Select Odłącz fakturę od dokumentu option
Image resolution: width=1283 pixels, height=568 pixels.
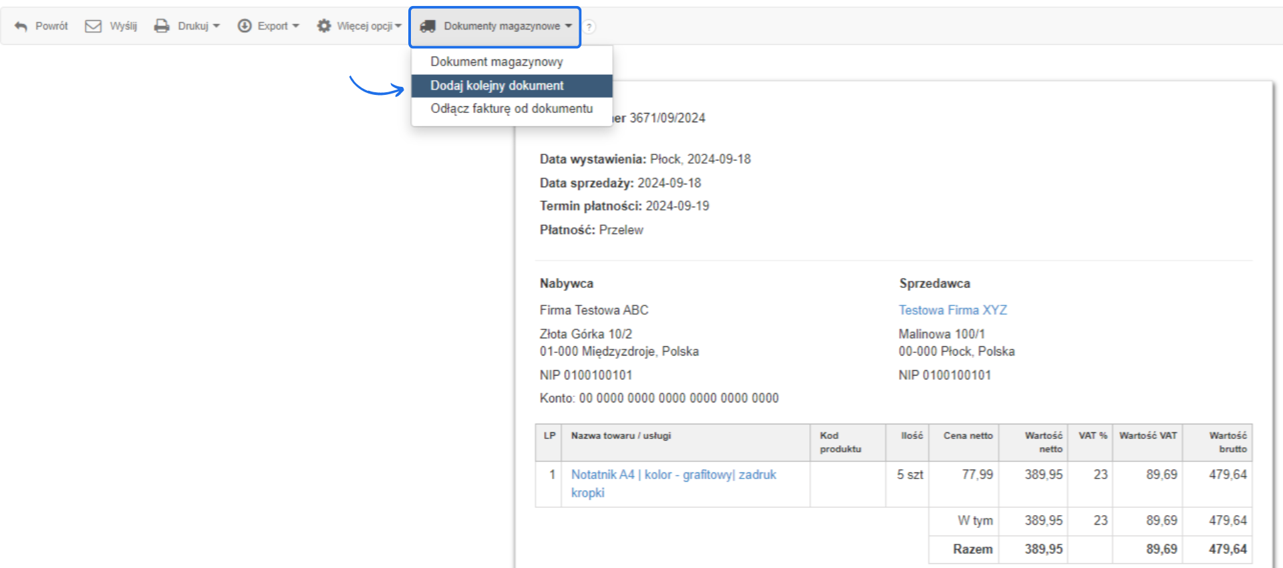point(511,108)
